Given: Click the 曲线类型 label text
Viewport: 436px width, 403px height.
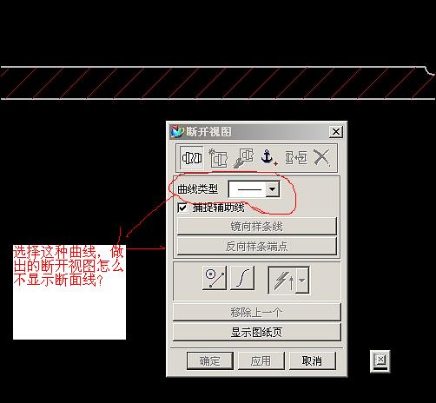Looking at the screenshot, I should click(x=198, y=189).
